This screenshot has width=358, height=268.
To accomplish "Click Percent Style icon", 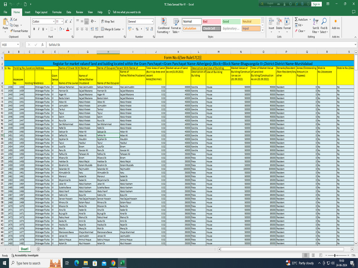I will click(x=137, y=29).
